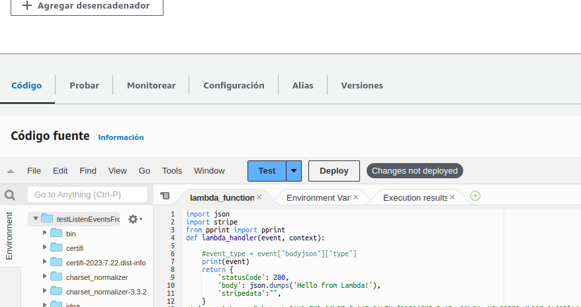Run the function with the Test button
581x307 pixels.
267,171
